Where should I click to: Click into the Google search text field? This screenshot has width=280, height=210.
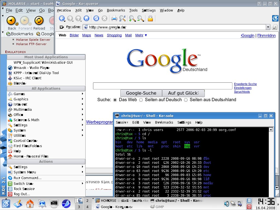click(162, 86)
